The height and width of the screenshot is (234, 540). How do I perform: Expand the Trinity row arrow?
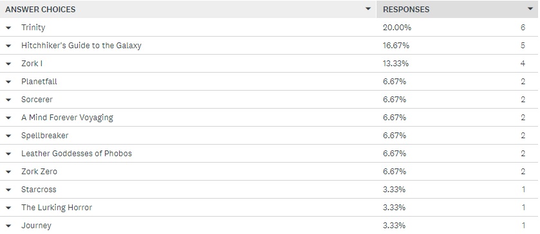8,28
